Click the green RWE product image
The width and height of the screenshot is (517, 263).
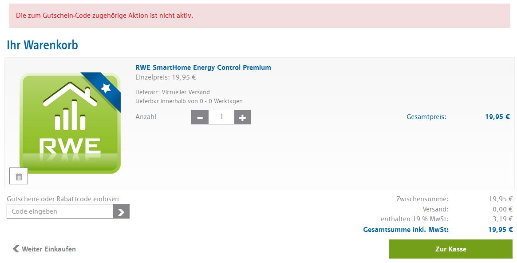[x=70, y=123]
